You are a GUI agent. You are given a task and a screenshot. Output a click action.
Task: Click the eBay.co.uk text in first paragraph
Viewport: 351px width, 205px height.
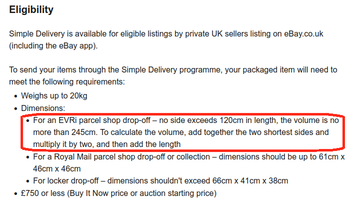point(303,33)
